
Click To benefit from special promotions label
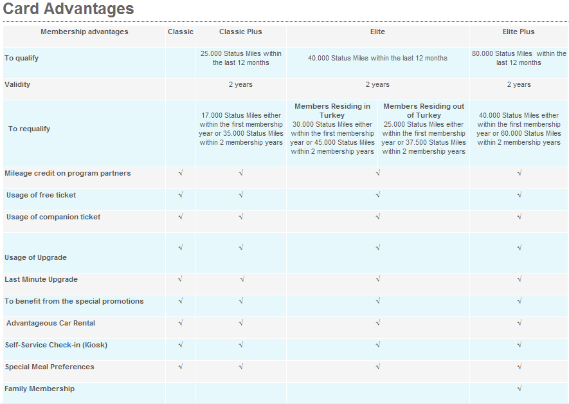74,301
